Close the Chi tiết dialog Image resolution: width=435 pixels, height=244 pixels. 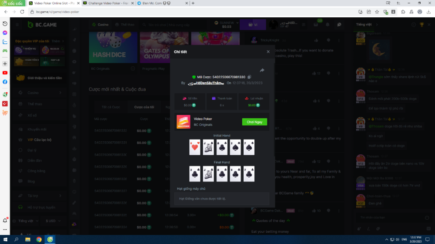pyautogui.click(x=268, y=52)
